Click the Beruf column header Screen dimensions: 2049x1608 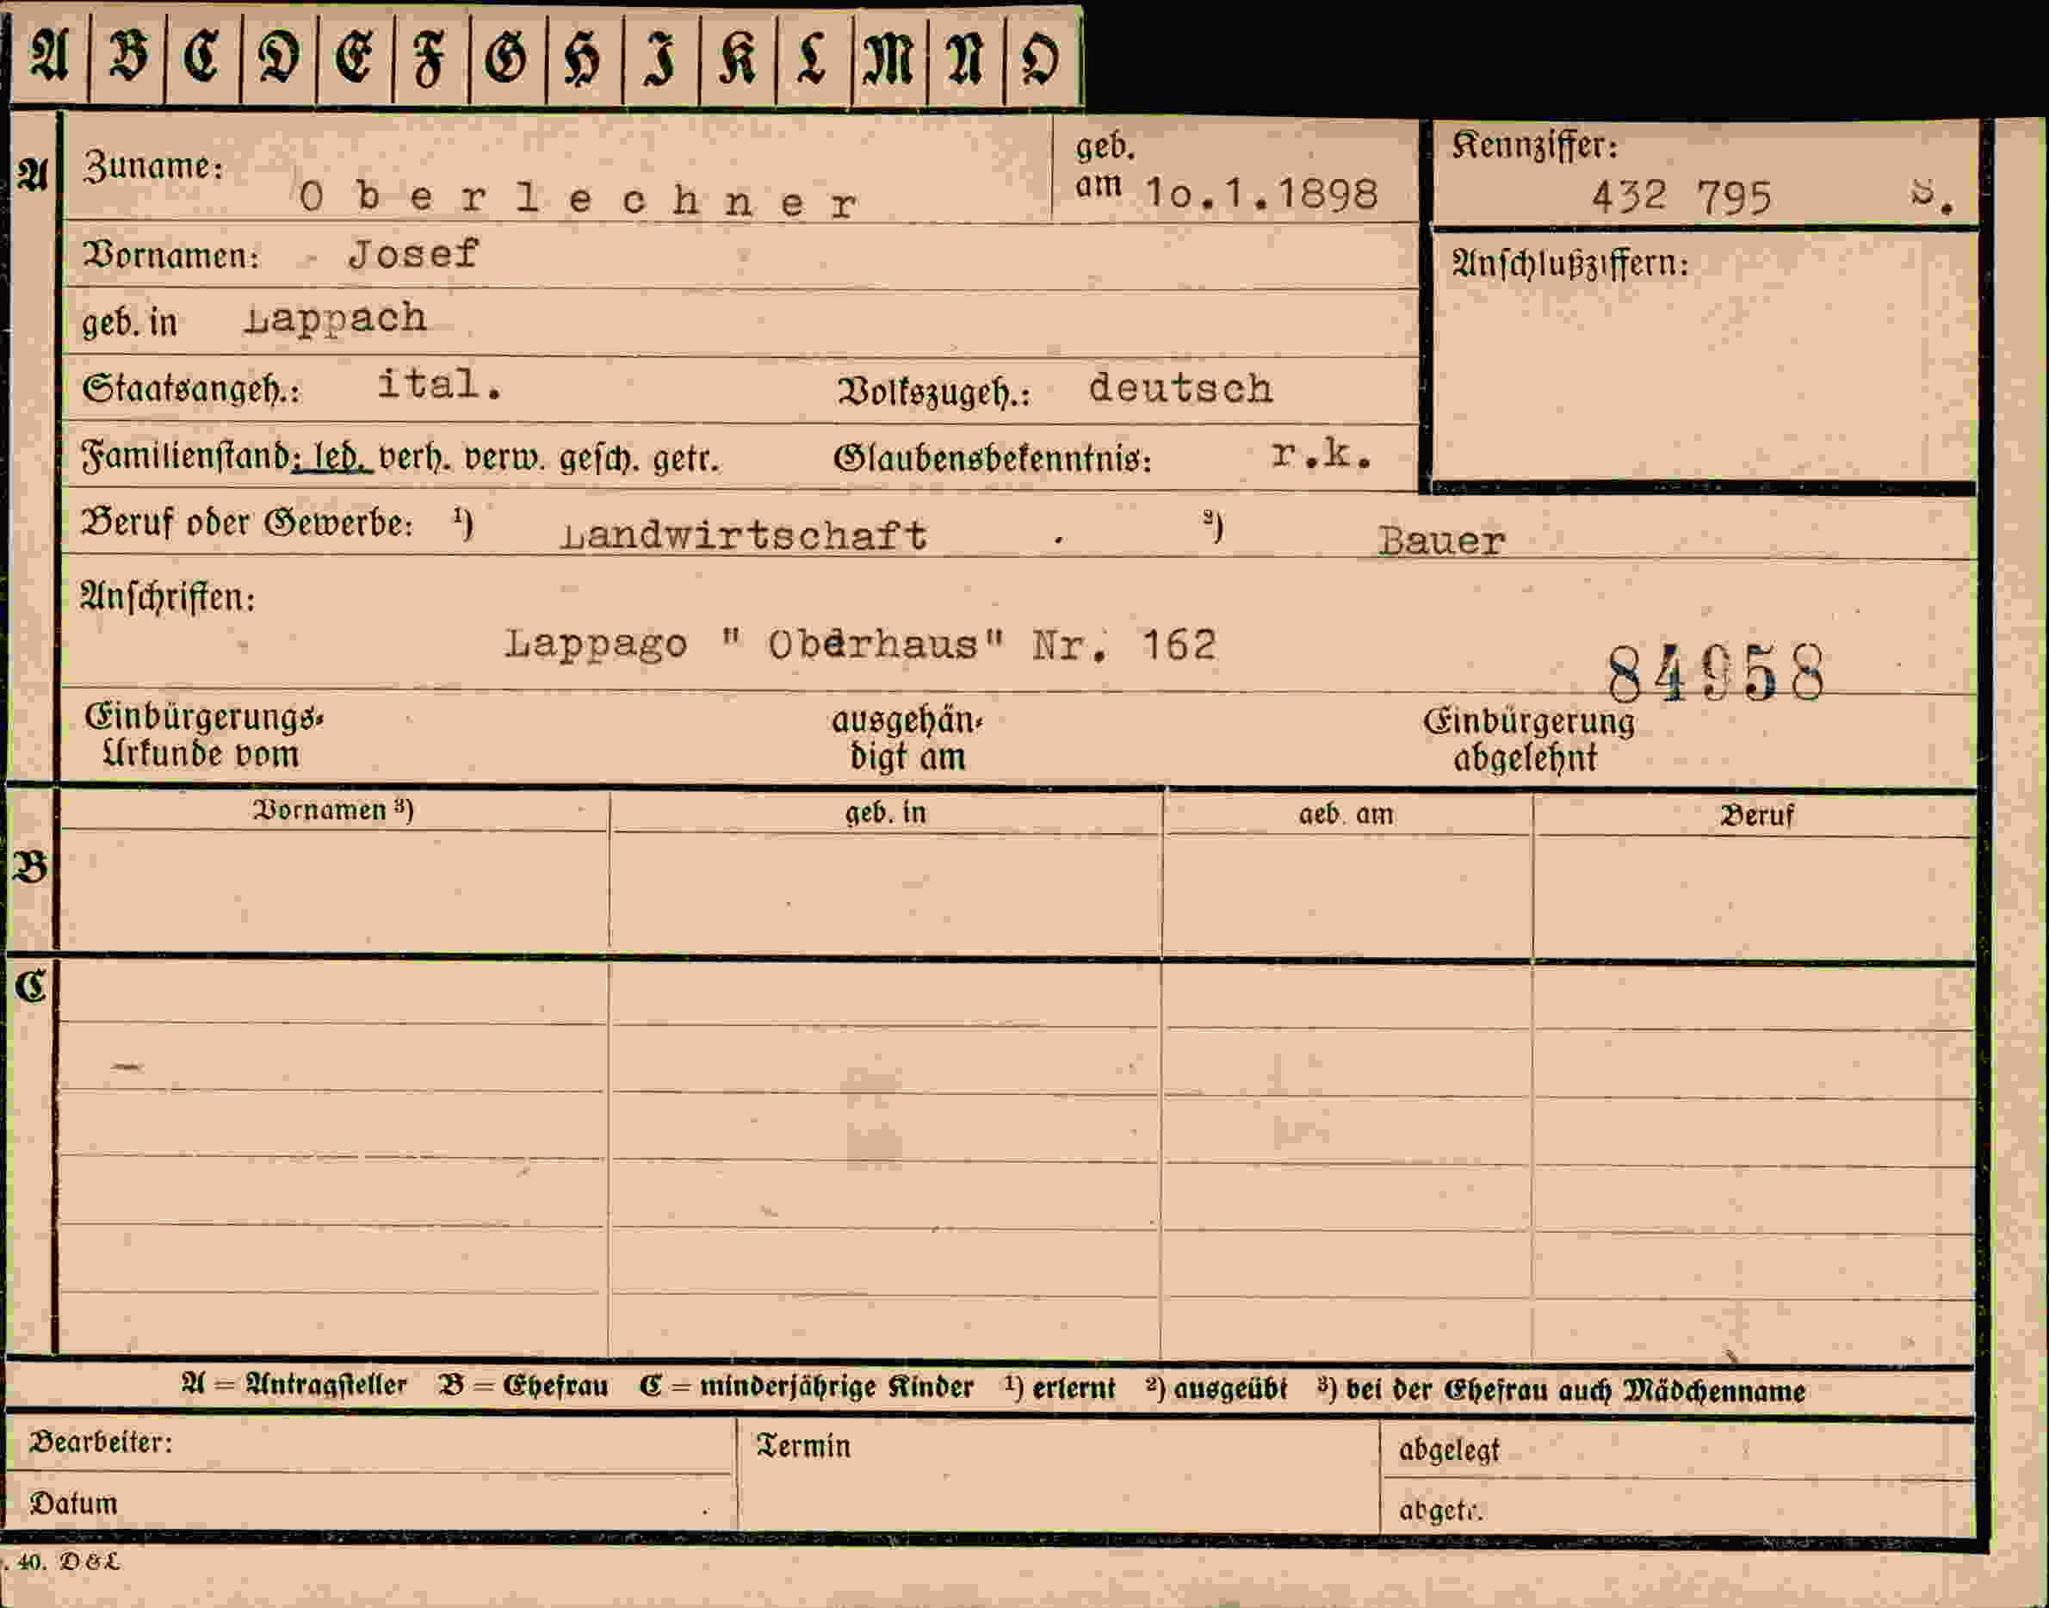(1756, 815)
